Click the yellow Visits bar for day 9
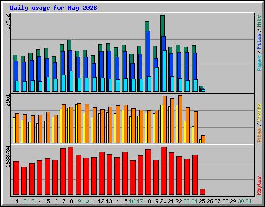The width and height of the screenshot is (265, 207). click(x=76, y=124)
